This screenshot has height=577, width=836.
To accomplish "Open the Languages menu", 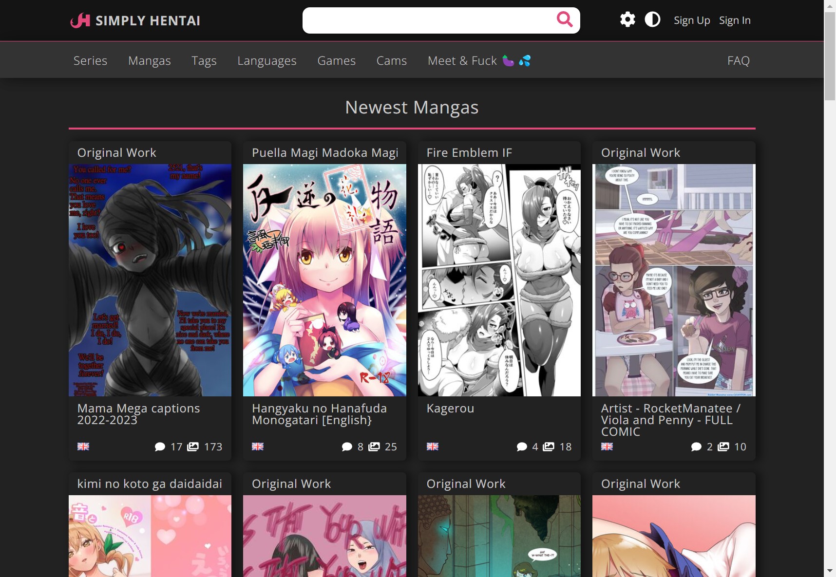I will 267,60.
